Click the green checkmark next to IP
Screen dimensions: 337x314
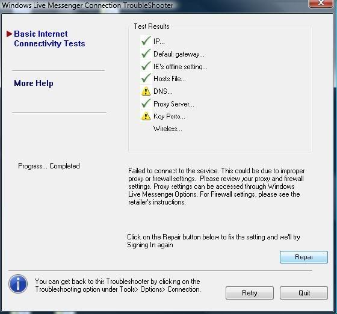coord(146,41)
